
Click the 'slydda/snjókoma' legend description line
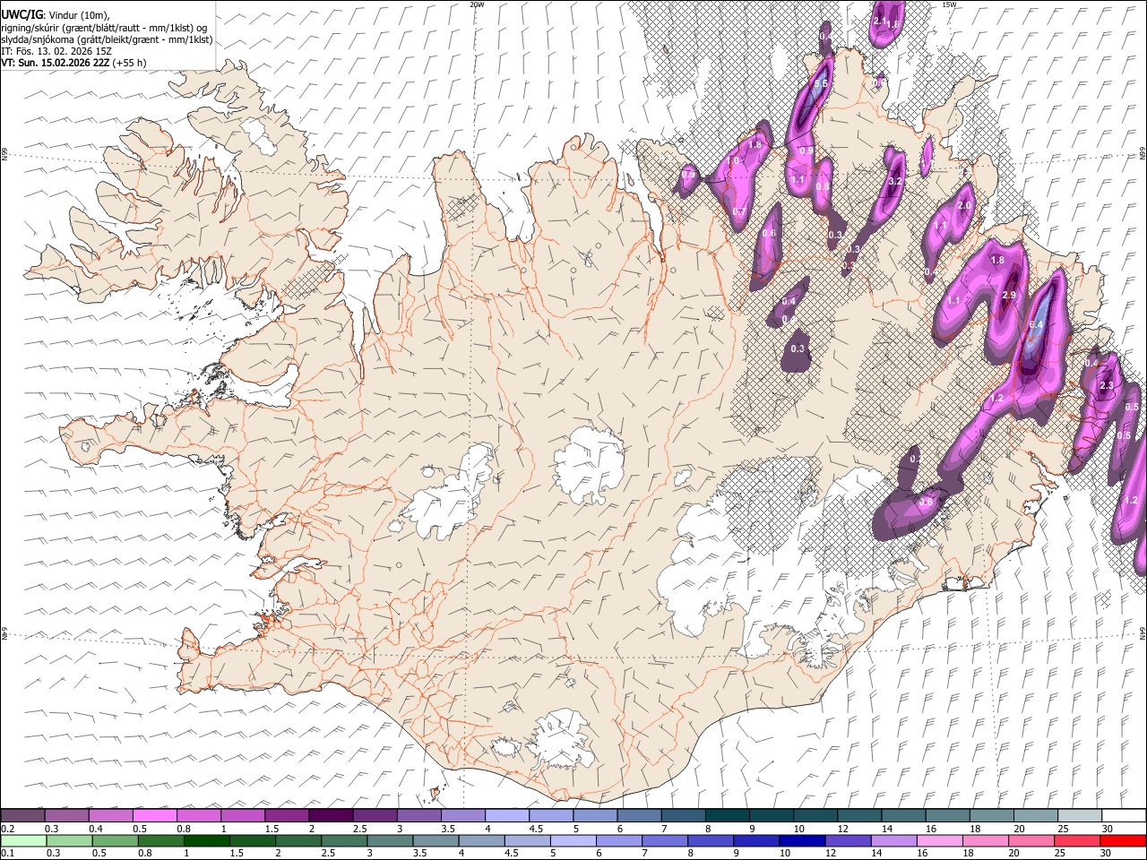point(107,39)
